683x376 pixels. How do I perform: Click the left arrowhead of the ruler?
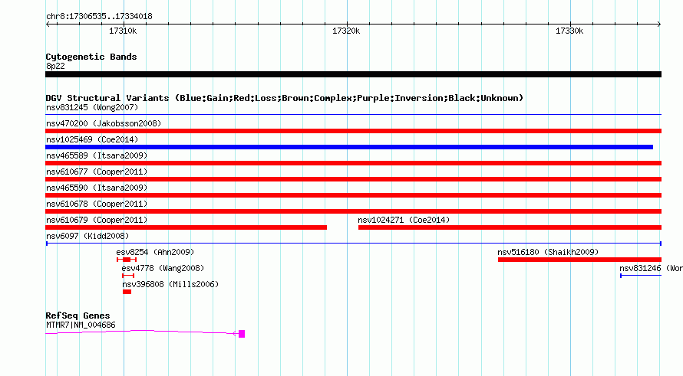pos(48,24)
